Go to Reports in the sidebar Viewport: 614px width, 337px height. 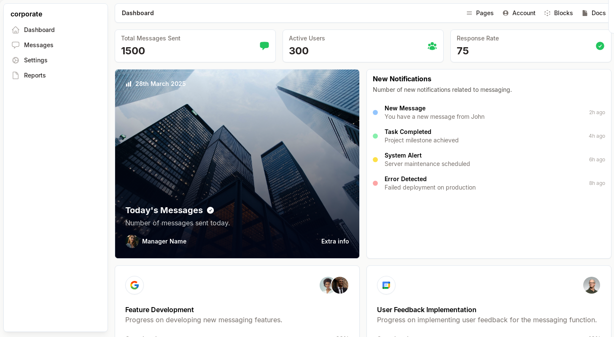35,75
